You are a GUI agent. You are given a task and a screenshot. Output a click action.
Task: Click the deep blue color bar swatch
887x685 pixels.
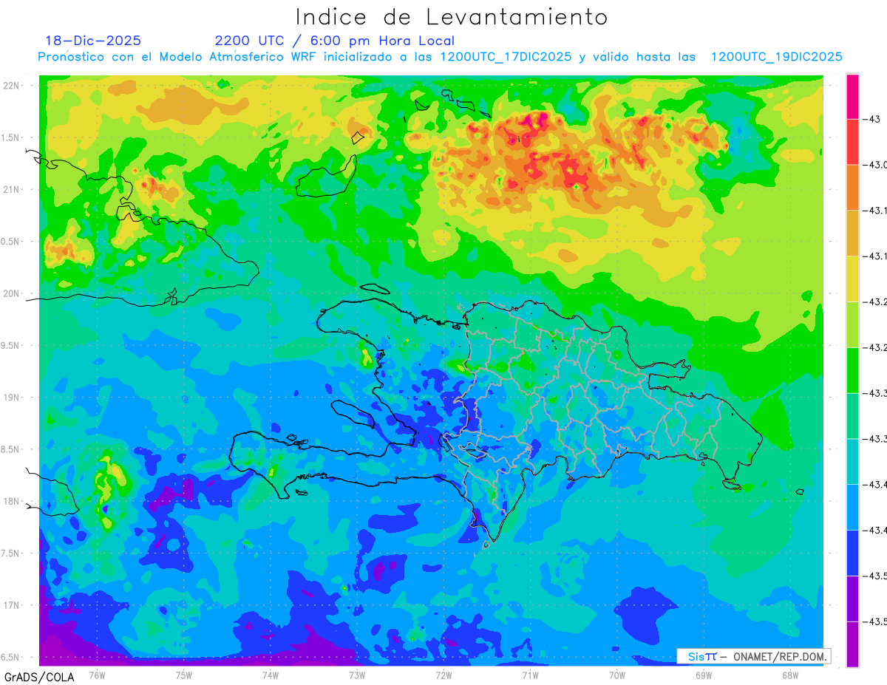tap(852, 553)
